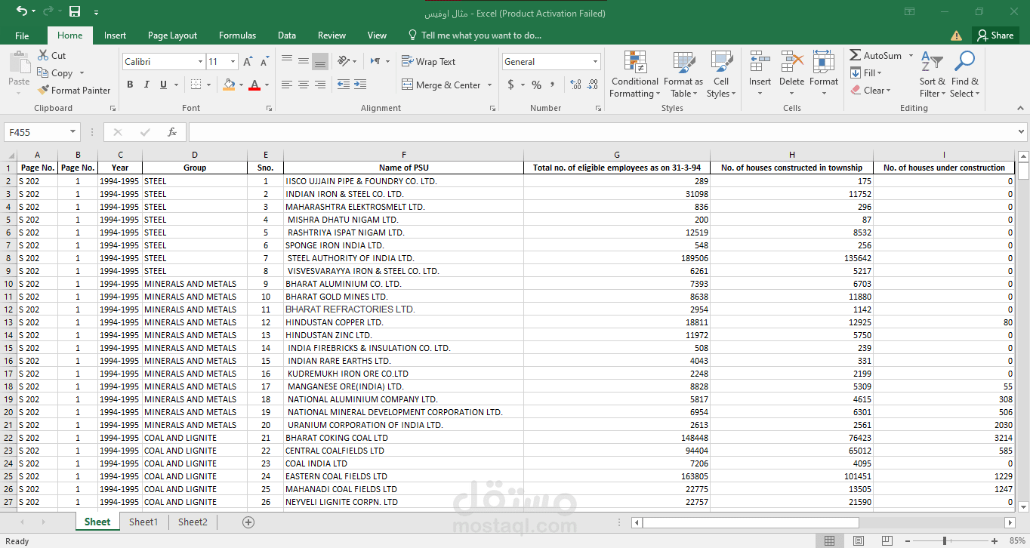Switch to the Insert ribbon tab
Image resolution: width=1030 pixels, height=548 pixels.
coord(115,35)
